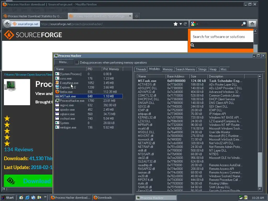The height and width of the screenshot is (201, 268).
Task: Close the Process Hacker download tab
Action: 130,16
